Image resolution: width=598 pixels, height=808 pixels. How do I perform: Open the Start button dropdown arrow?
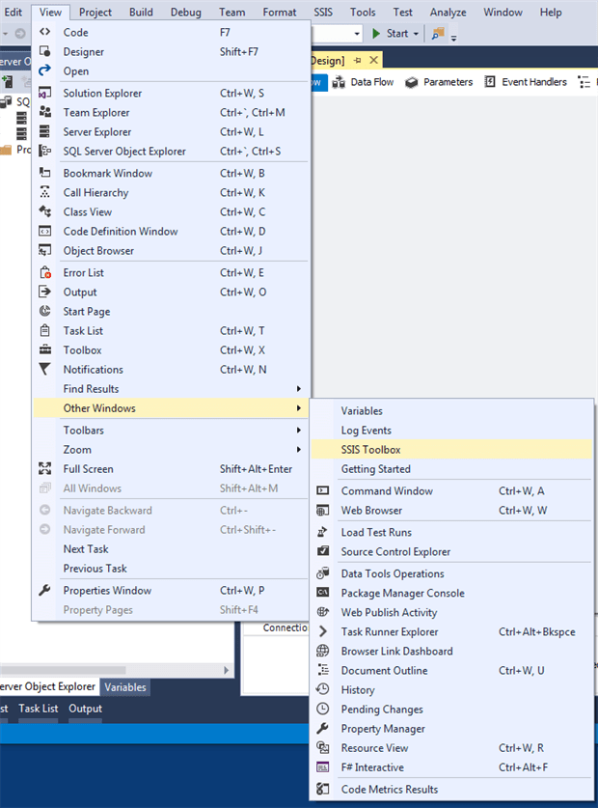pyautogui.click(x=416, y=34)
